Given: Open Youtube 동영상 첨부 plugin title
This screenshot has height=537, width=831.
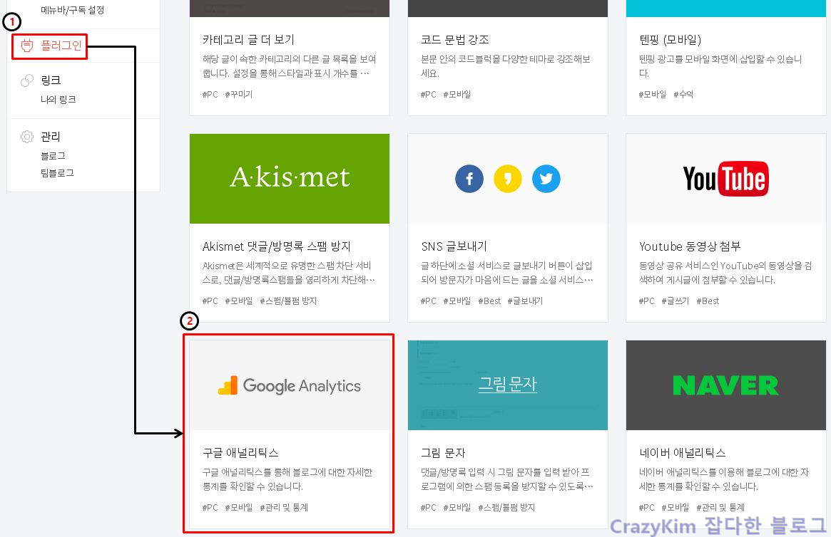Looking at the screenshot, I should pos(690,246).
